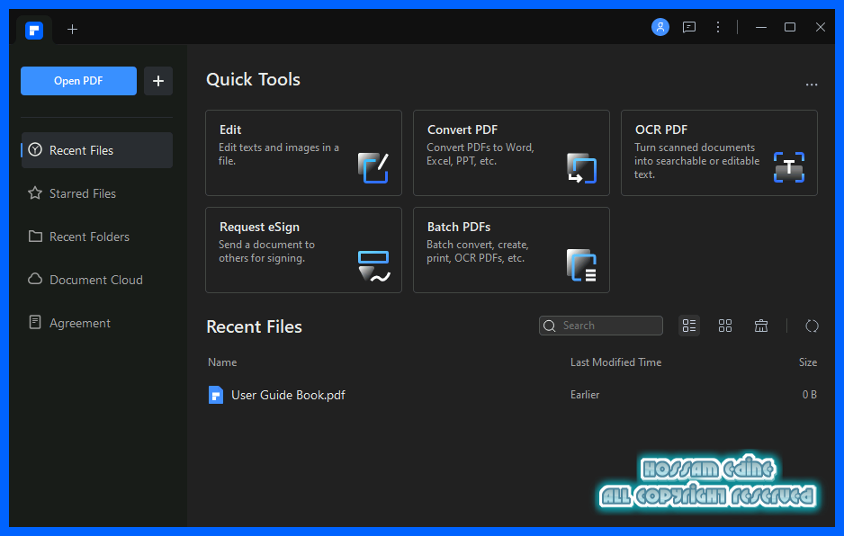This screenshot has height=536, width=844.
Task: Open the OCR PDF tool card
Action: 719,153
